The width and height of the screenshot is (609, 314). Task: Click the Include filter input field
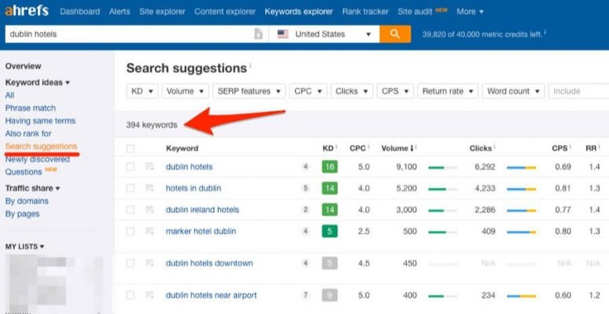[x=578, y=91]
